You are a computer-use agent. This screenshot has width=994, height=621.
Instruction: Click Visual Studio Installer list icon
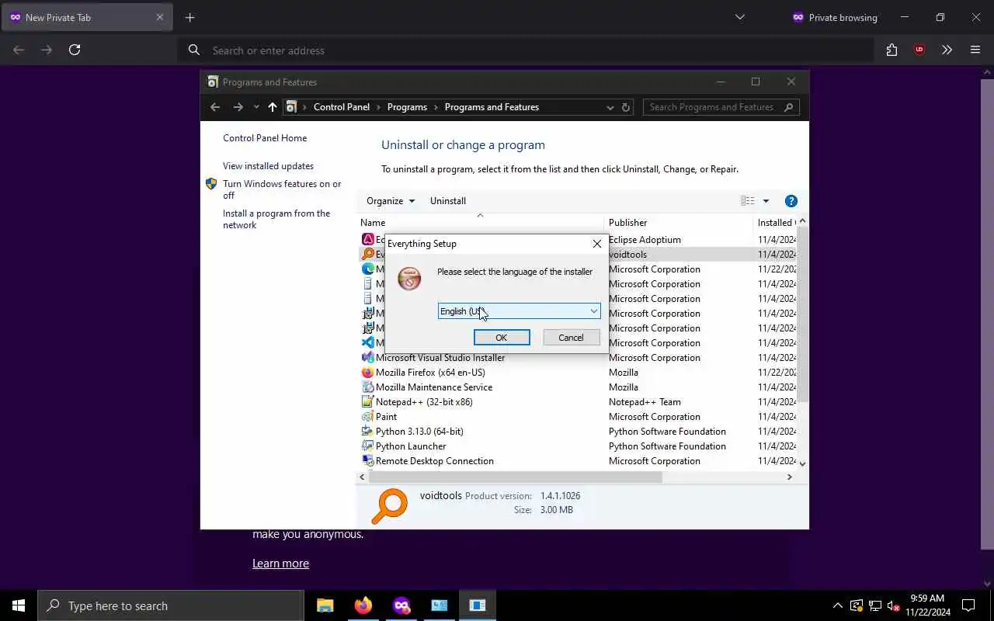(368, 358)
